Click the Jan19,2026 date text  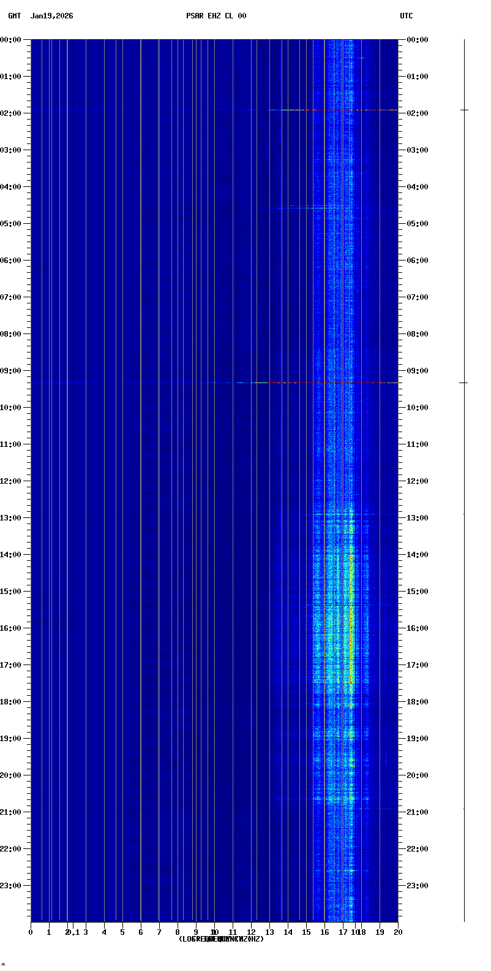51,16
